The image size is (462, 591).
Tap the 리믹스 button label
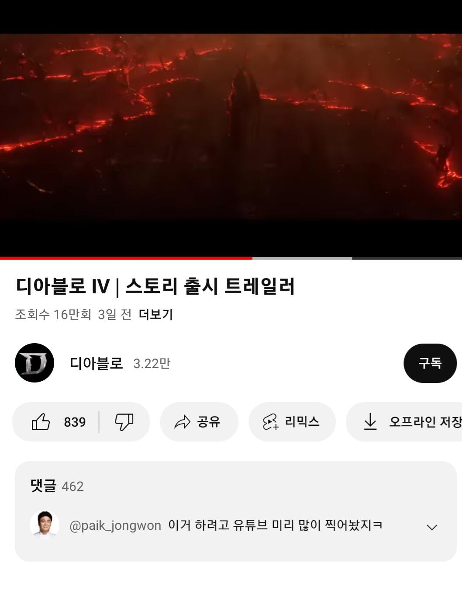[302, 422]
